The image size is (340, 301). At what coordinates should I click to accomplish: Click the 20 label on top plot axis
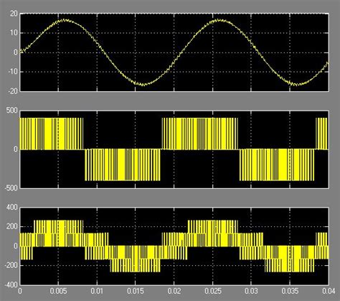pyautogui.click(x=14, y=14)
